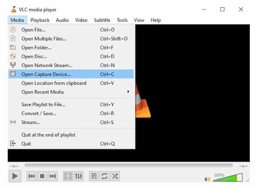The height and width of the screenshot is (187, 258).
Task: Open the View menu
Action: tap(139, 20)
